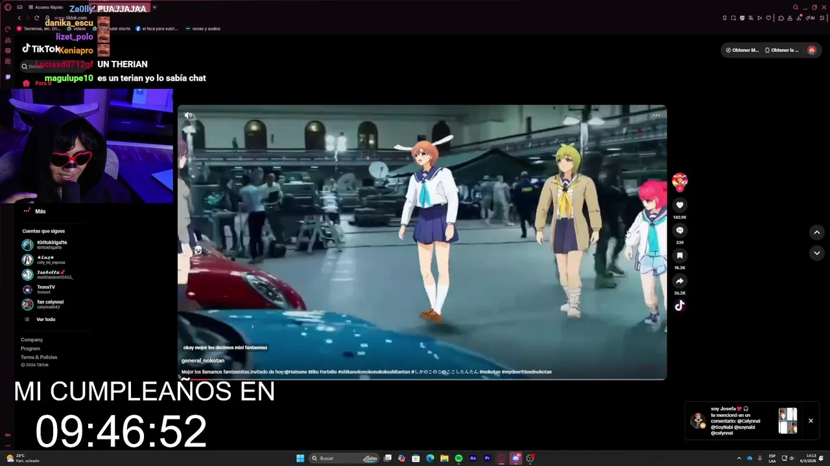Open the player icon in toolbar

click(759, 18)
